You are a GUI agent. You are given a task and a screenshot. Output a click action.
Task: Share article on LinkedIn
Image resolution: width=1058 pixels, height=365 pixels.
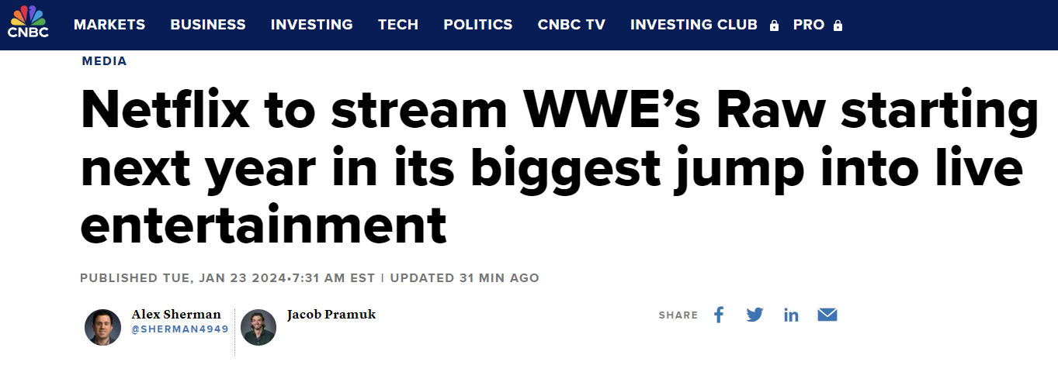(x=791, y=315)
